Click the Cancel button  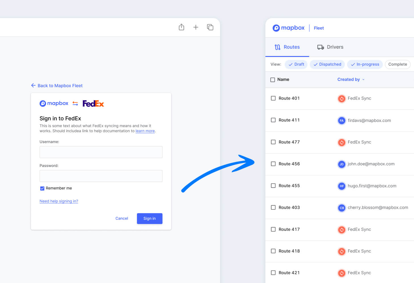(122, 218)
